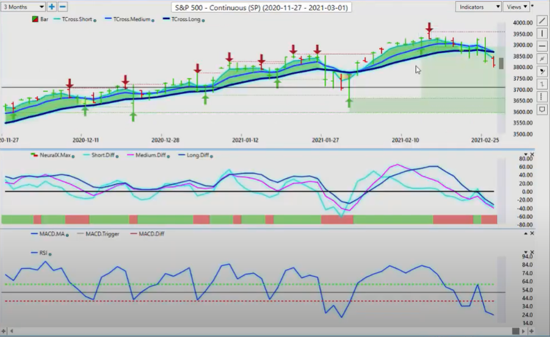This screenshot has height=337, width=550.
Task: Collapse the MACD panel using its arrow
Action: [x=526, y=233]
